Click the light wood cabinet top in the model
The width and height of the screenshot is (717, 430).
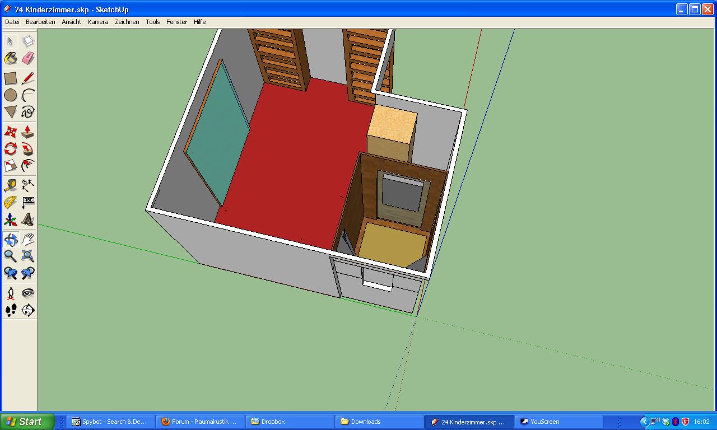[393, 123]
